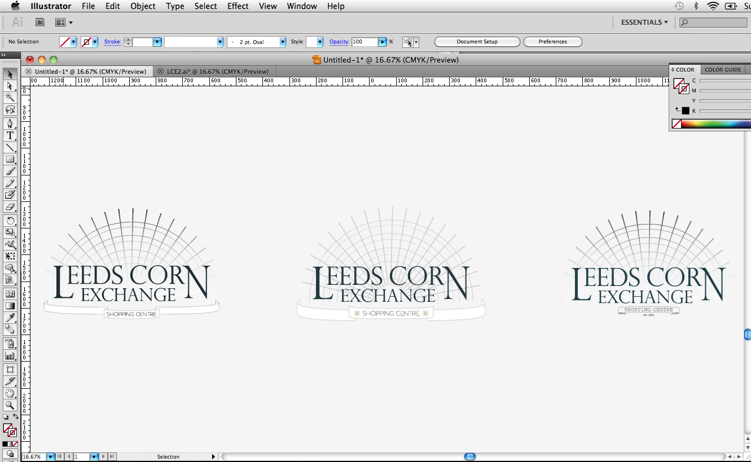Click the Opacity value field
This screenshot has width=751, height=462.
click(x=364, y=42)
